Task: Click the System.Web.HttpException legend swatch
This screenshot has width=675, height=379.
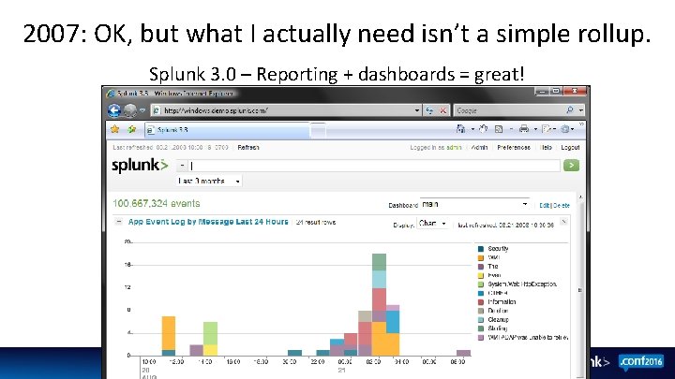Action: point(481,284)
